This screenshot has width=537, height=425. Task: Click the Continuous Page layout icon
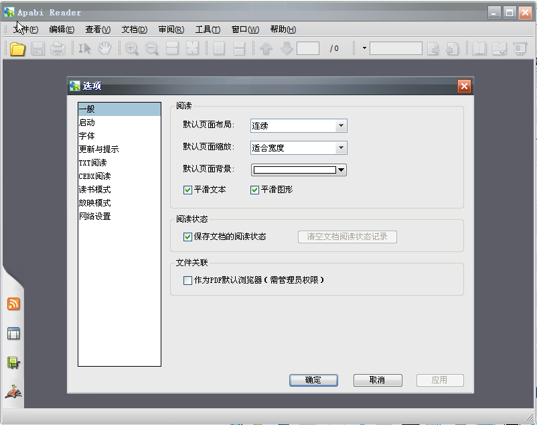click(239, 49)
